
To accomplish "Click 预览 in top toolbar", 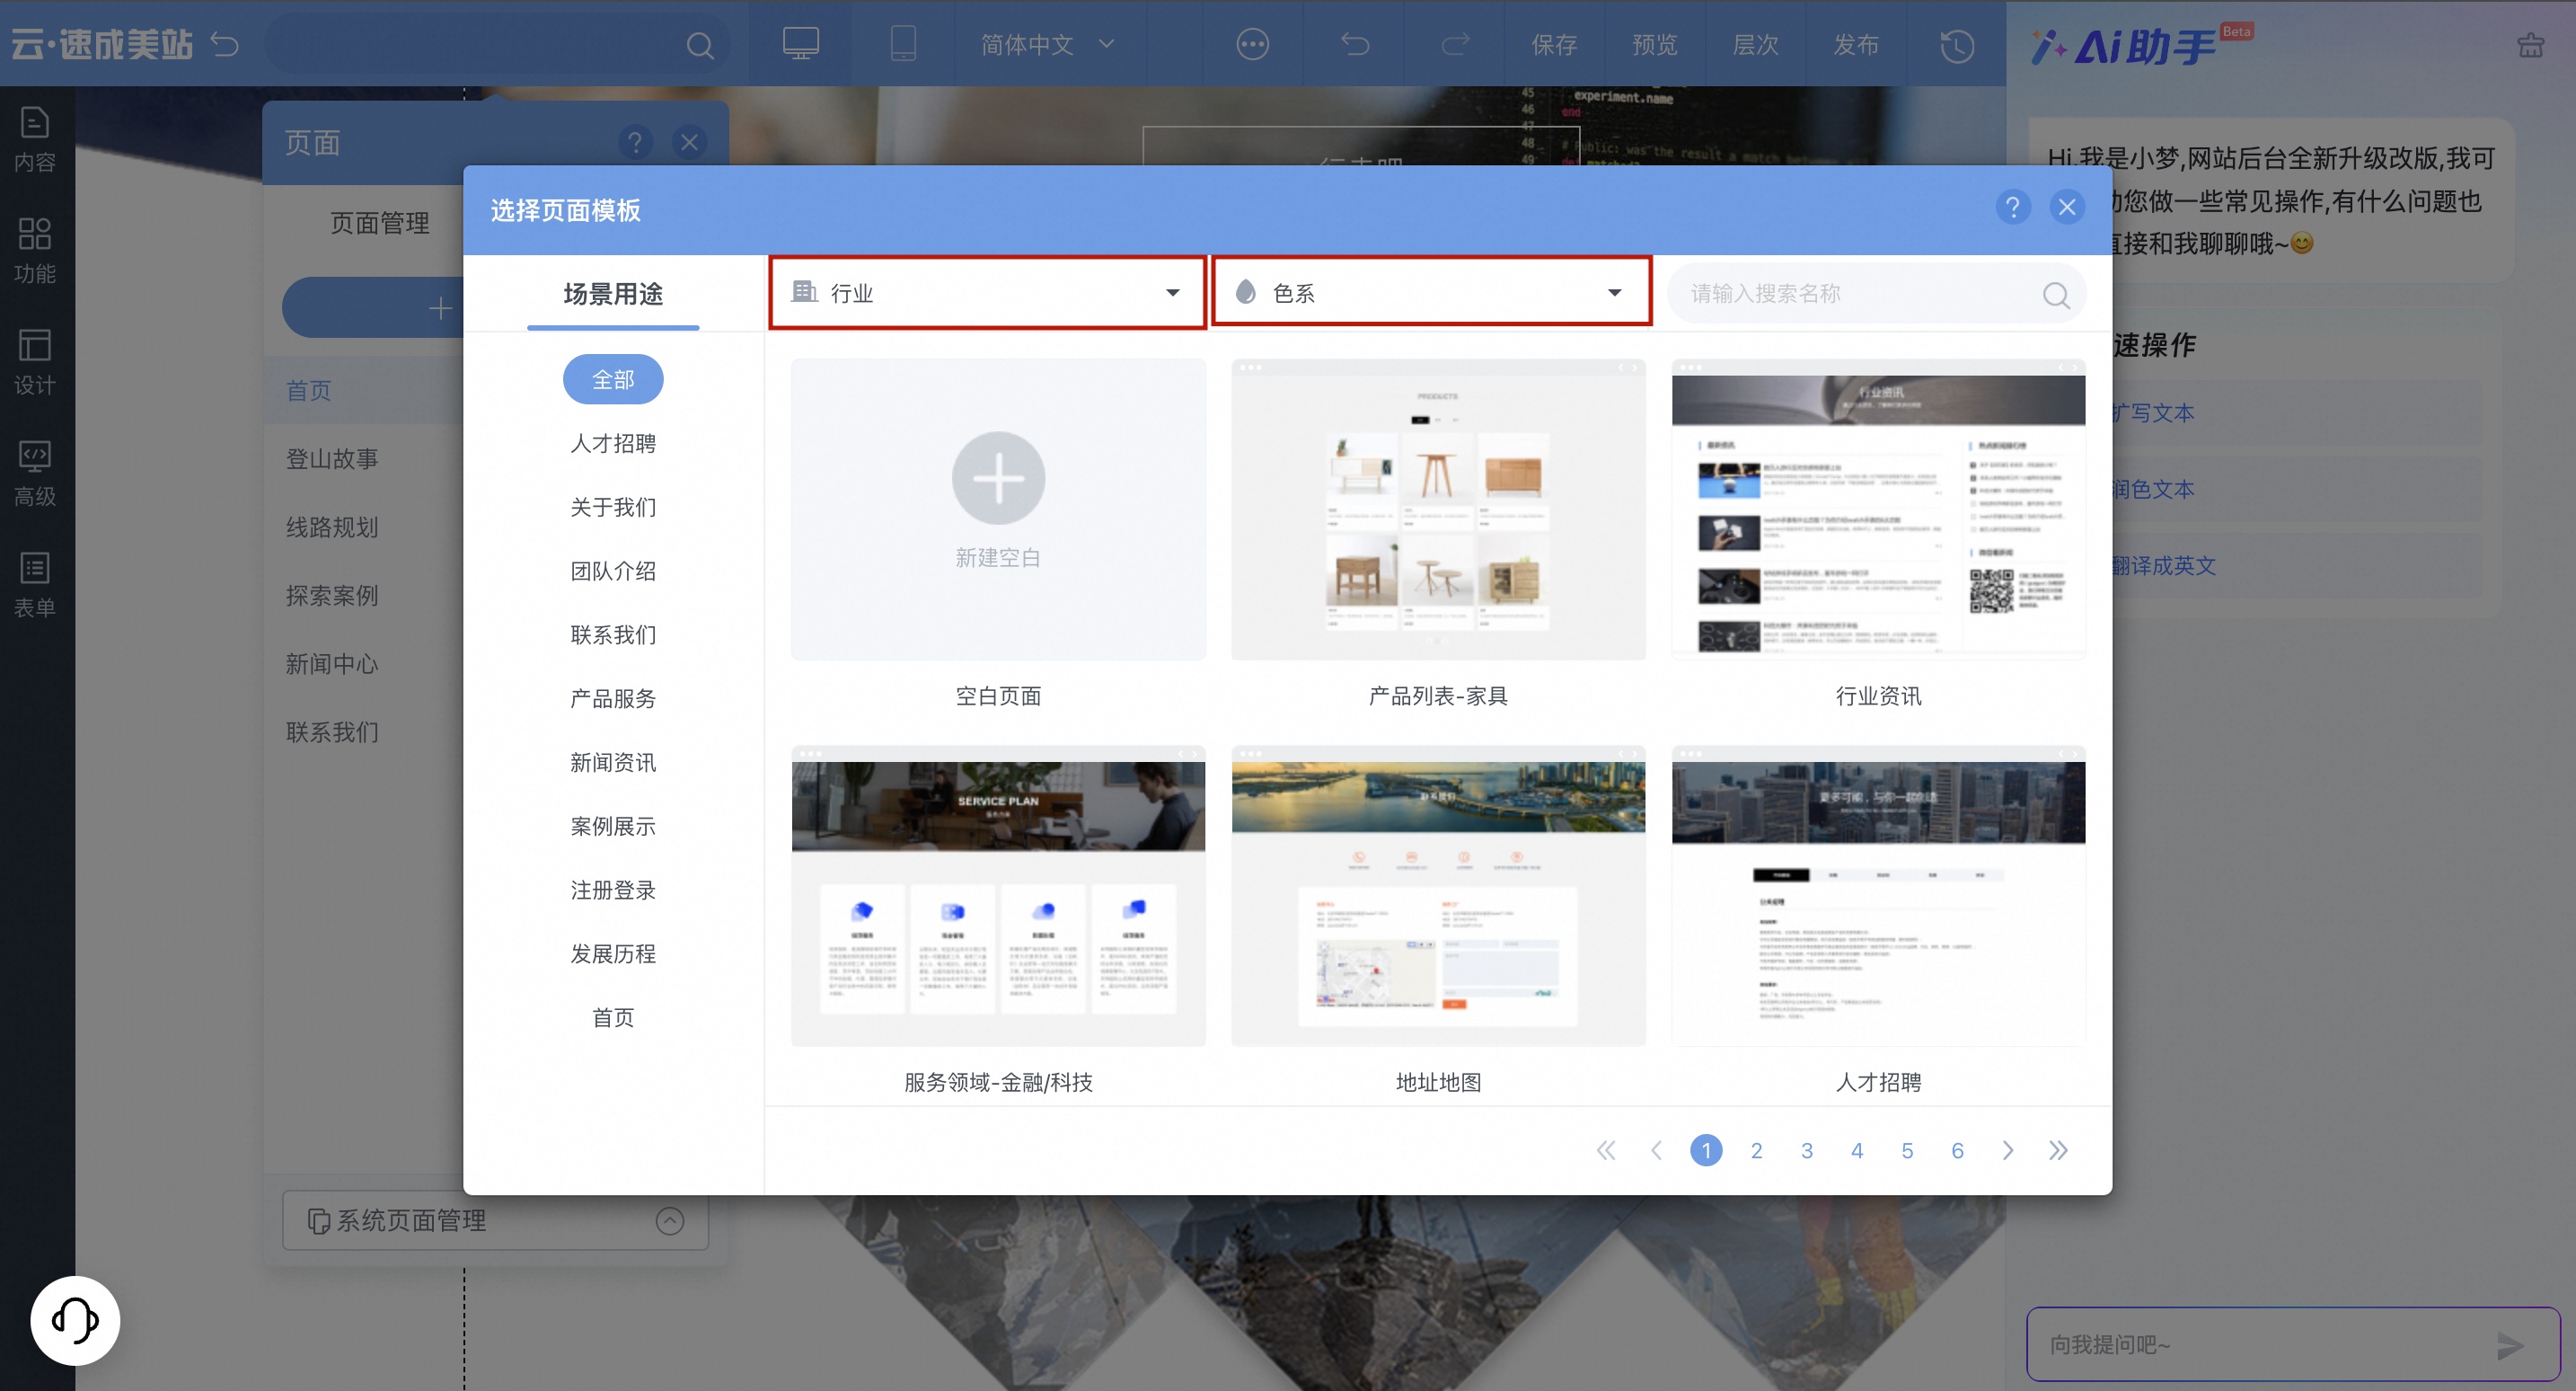I will pos(1654,44).
